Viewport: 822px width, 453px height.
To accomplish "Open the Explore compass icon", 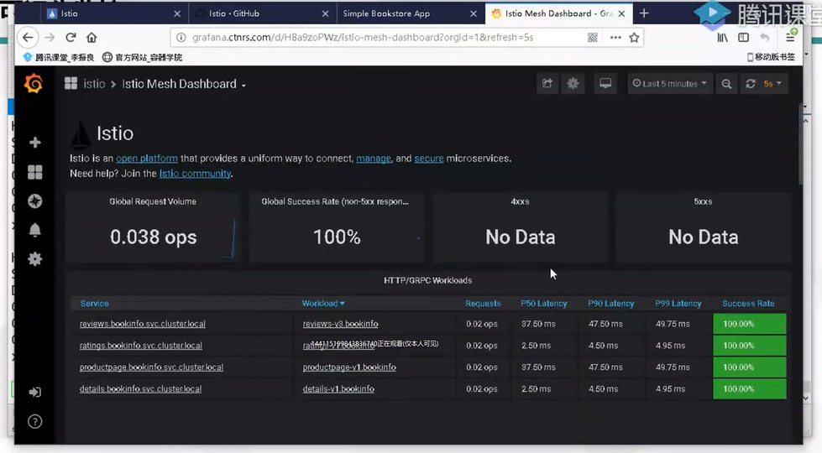I will pyautogui.click(x=35, y=201).
